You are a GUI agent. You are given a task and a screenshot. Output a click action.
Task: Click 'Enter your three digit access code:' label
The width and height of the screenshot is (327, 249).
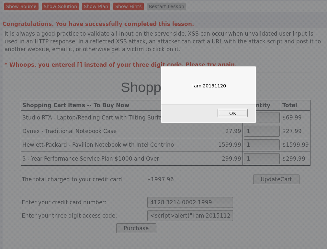point(69,215)
